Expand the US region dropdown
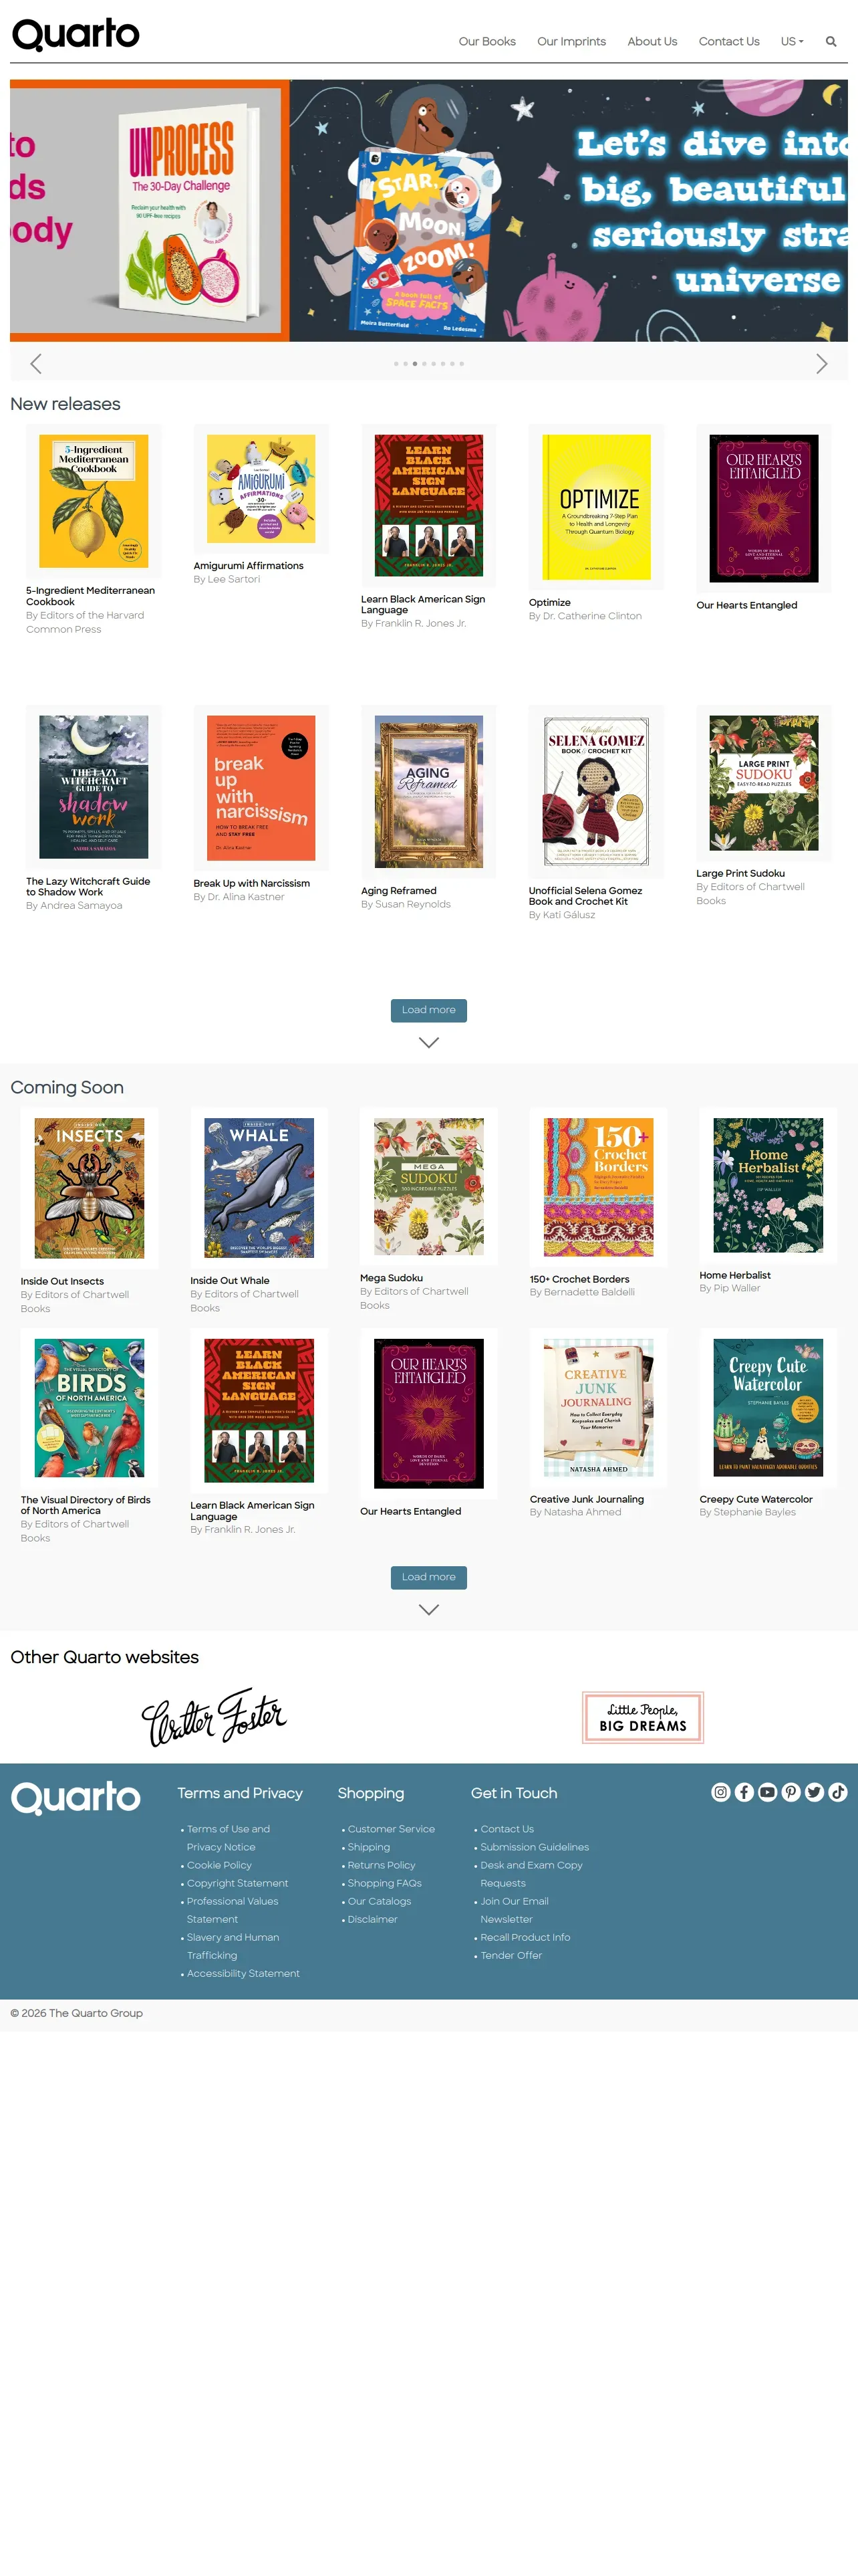The width and height of the screenshot is (858, 2576). 792,42
